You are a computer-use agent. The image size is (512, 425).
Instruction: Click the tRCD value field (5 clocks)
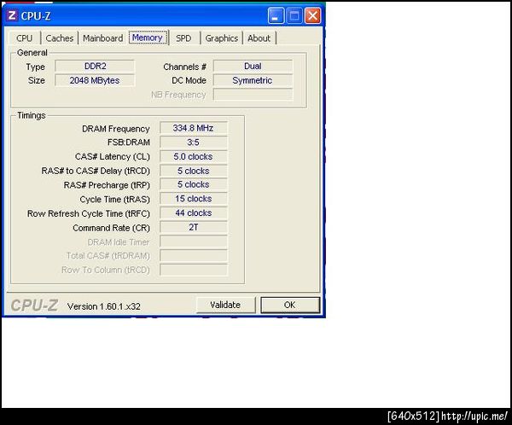[x=194, y=171]
